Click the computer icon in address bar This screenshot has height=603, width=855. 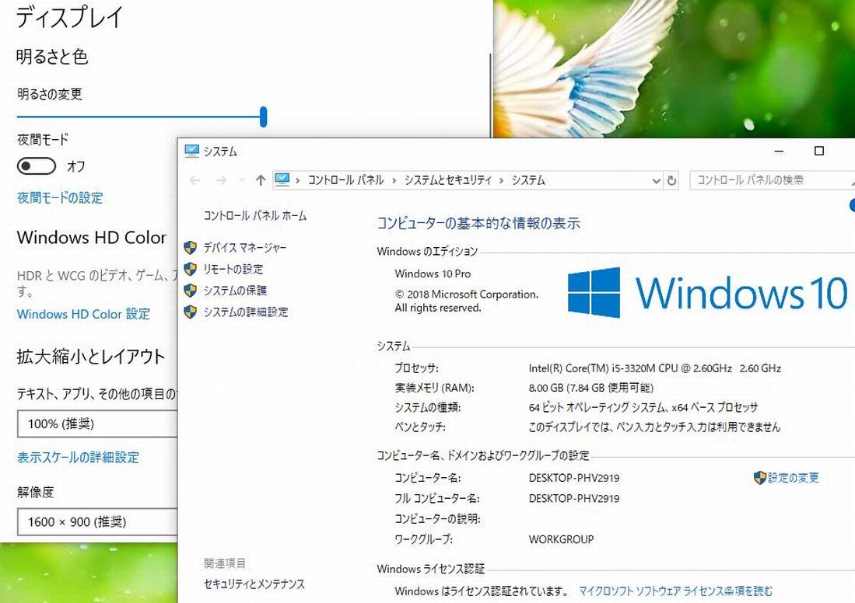click(x=282, y=180)
